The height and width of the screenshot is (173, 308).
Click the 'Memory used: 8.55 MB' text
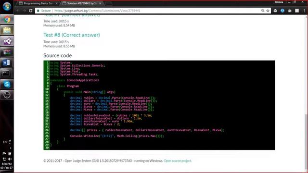[x=59, y=46]
